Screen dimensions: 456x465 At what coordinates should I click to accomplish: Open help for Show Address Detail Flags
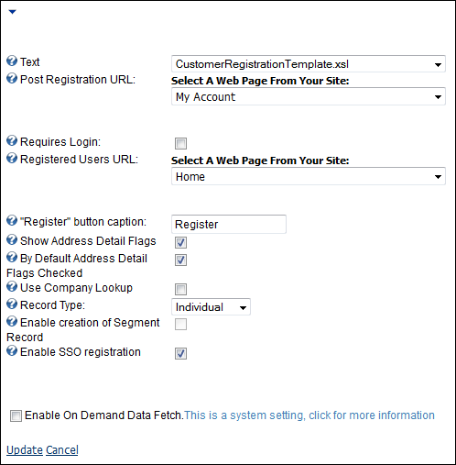(x=12, y=239)
